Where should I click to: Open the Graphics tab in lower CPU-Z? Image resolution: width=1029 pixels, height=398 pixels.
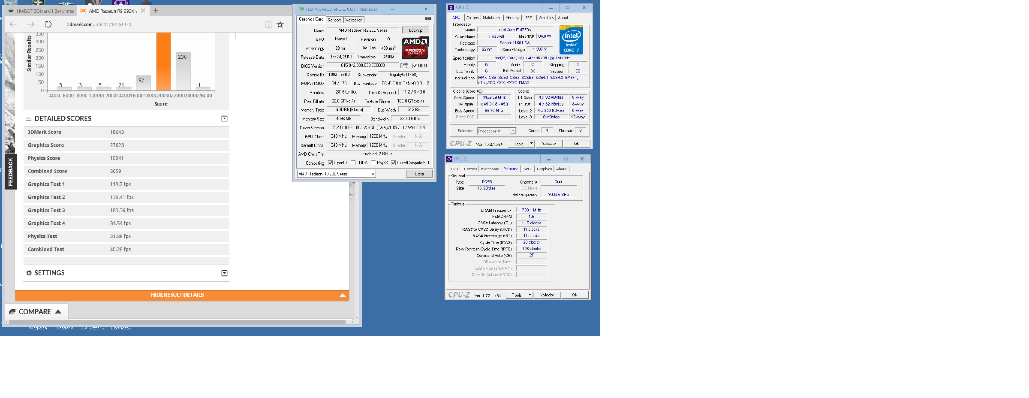[544, 169]
